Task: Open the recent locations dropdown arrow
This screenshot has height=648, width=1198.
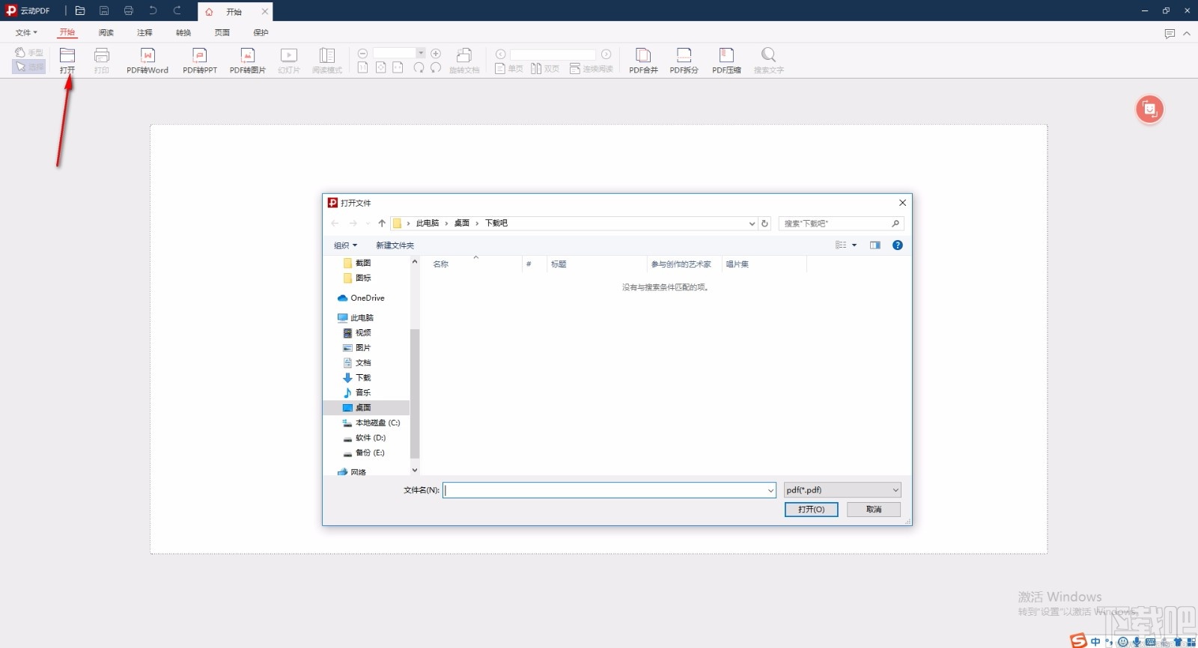Action: (368, 223)
